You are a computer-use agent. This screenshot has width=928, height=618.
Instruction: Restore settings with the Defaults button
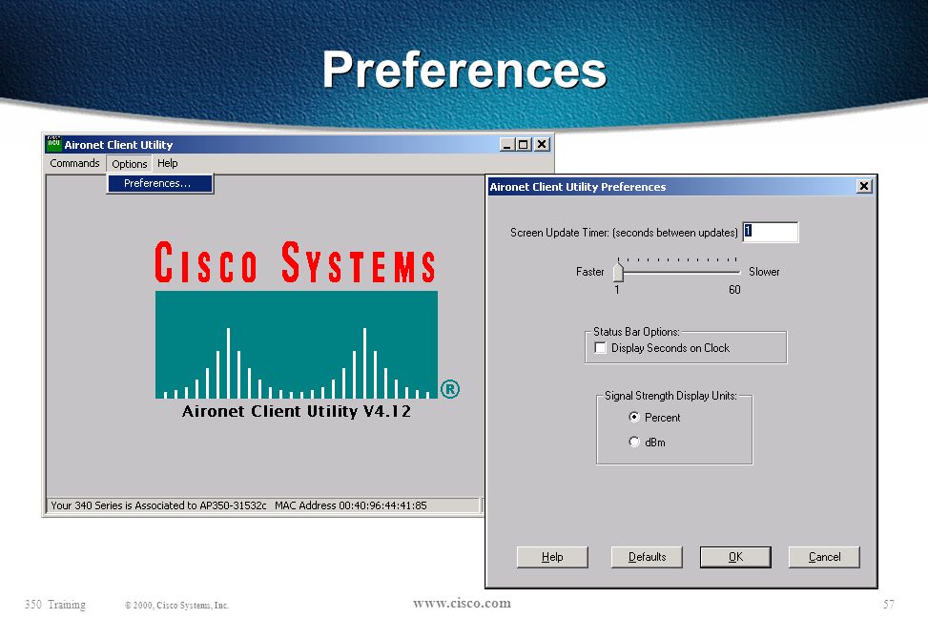(647, 557)
